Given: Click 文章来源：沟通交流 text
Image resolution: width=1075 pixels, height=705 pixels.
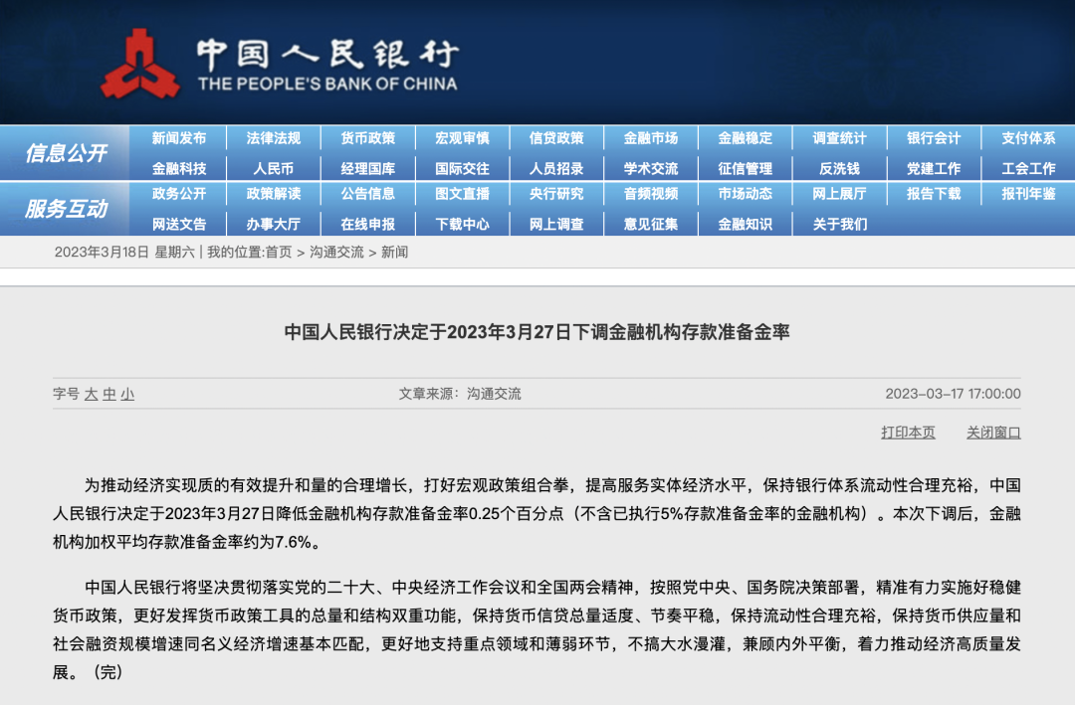Looking at the screenshot, I should [460, 394].
